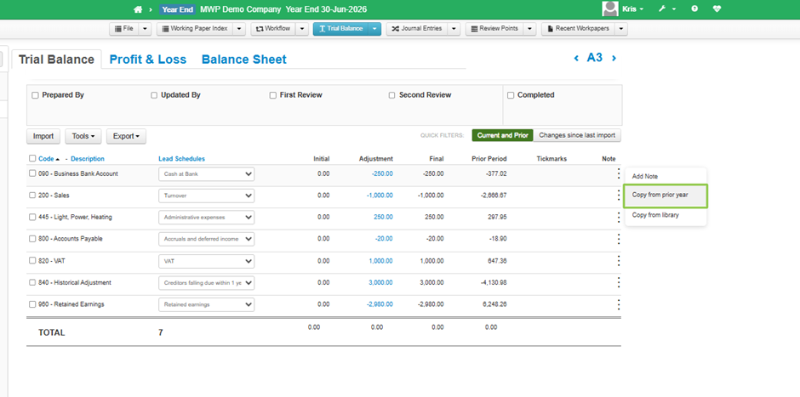
Task: Expand the Export dropdown button
Action: coord(126,136)
